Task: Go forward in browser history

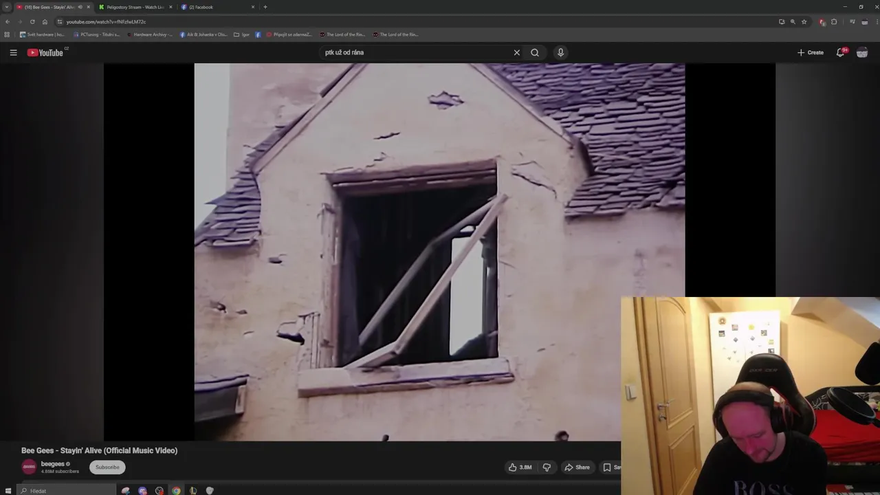Action: click(20, 21)
